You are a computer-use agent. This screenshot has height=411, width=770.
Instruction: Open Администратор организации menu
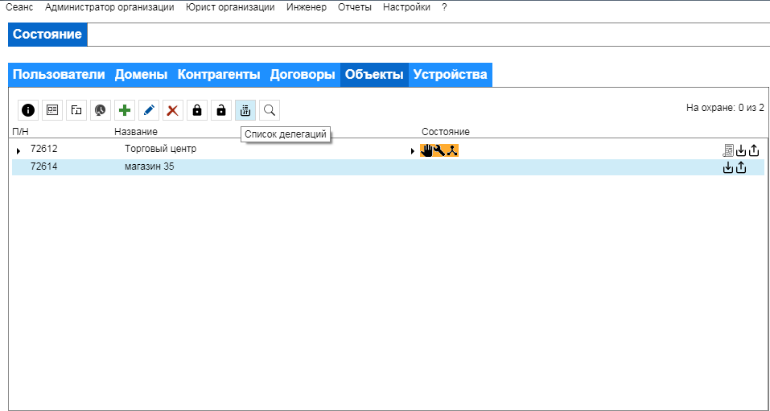(109, 7)
